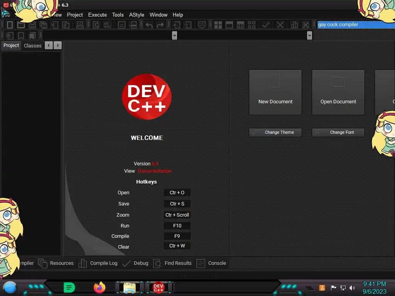Image resolution: width=395 pixels, height=296 pixels.
Task: Open the Project menu
Action: pyautogui.click(x=75, y=15)
